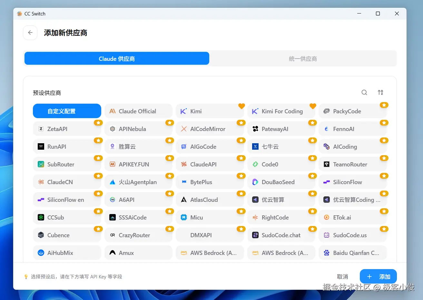Click the 火山Agentplan logo icon

pyautogui.click(x=113, y=182)
